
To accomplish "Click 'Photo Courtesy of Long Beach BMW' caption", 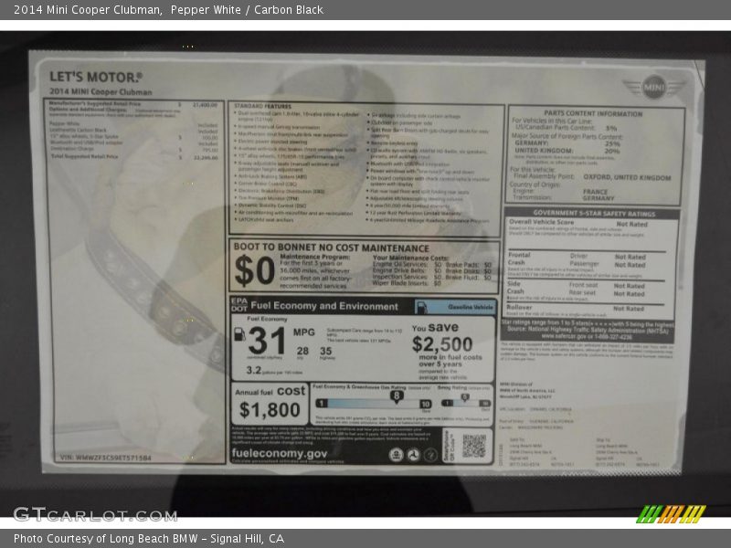I will 106,539.
